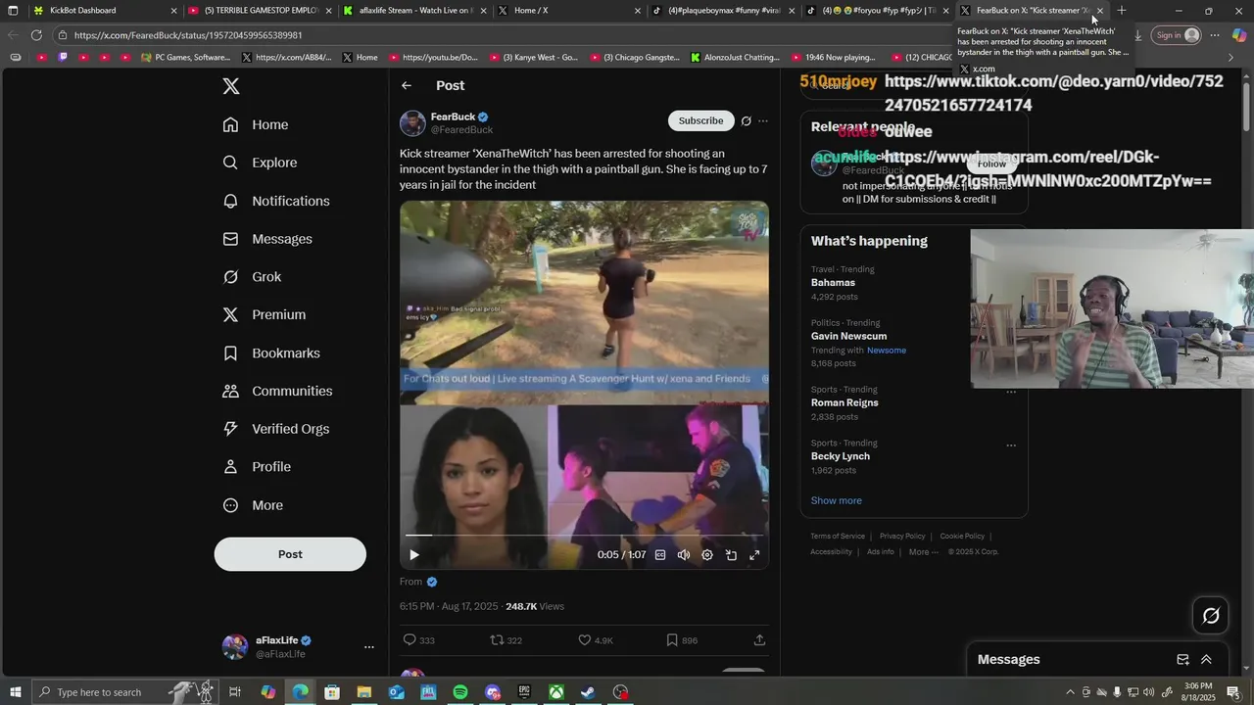Click the Windows Start button
The image size is (1254, 705).
click(x=16, y=692)
